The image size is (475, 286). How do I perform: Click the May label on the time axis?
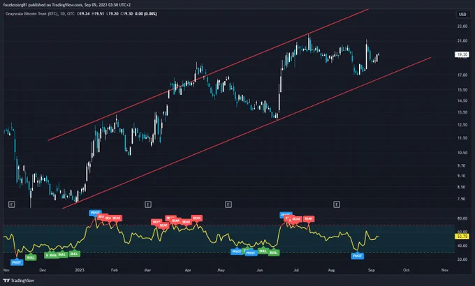(221, 270)
